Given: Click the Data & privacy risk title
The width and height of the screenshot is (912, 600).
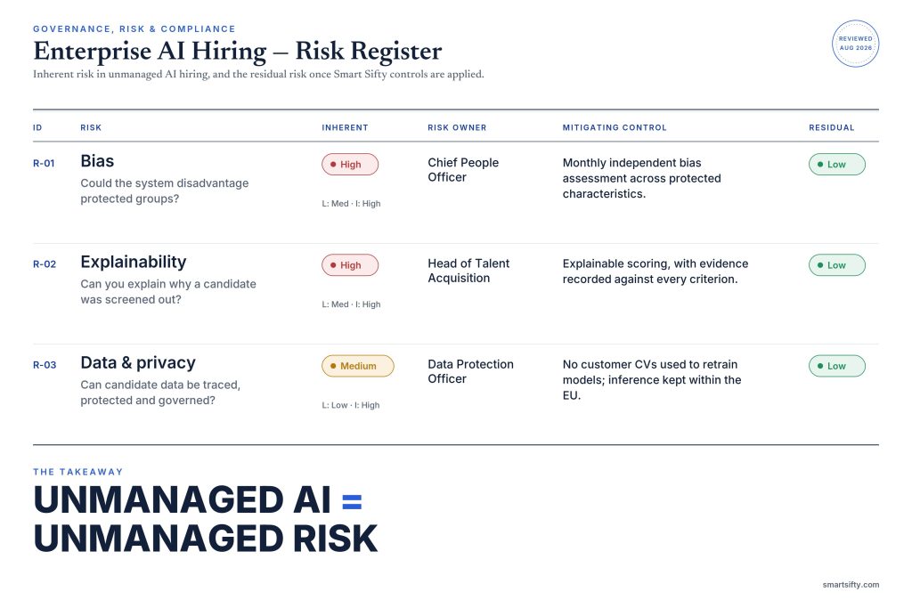Looking at the screenshot, I should (138, 363).
